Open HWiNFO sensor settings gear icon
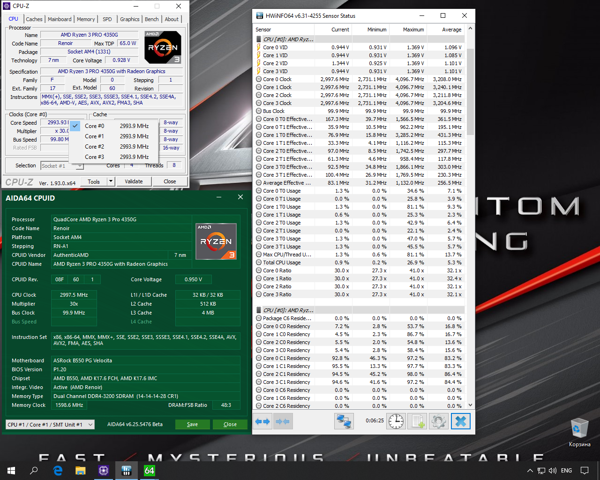Image resolution: width=600 pixels, height=480 pixels. [439, 421]
